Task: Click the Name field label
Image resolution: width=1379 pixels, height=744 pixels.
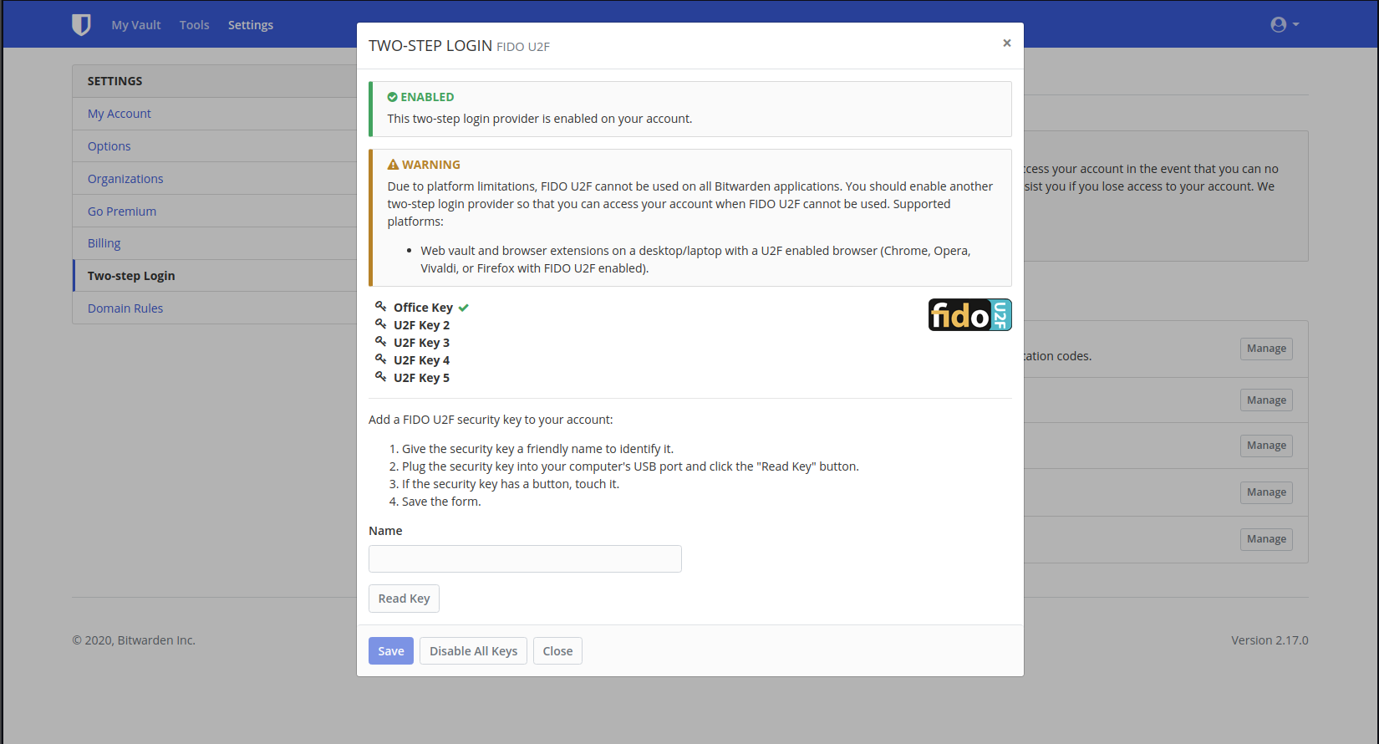Action: click(x=385, y=531)
